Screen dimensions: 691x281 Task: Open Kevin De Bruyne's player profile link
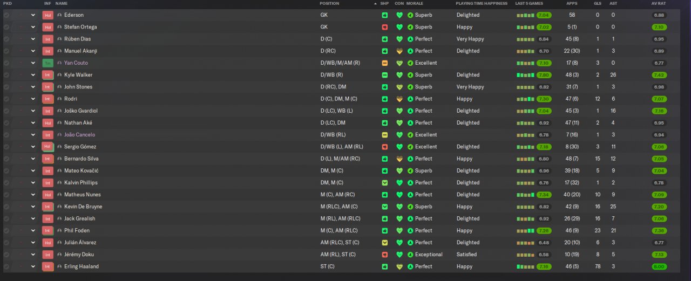(83, 207)
